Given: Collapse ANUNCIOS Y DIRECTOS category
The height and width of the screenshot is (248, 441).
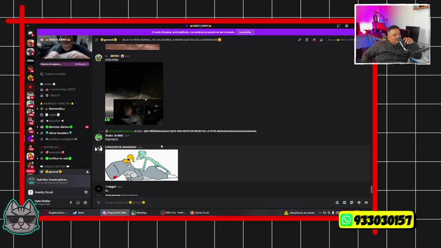Looking at the screenshot, I should pyautogui.click(x=58, y=103).
